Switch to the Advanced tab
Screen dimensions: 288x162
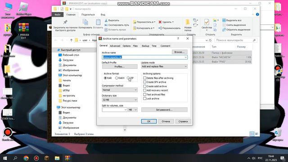click(x=115, y=46)
